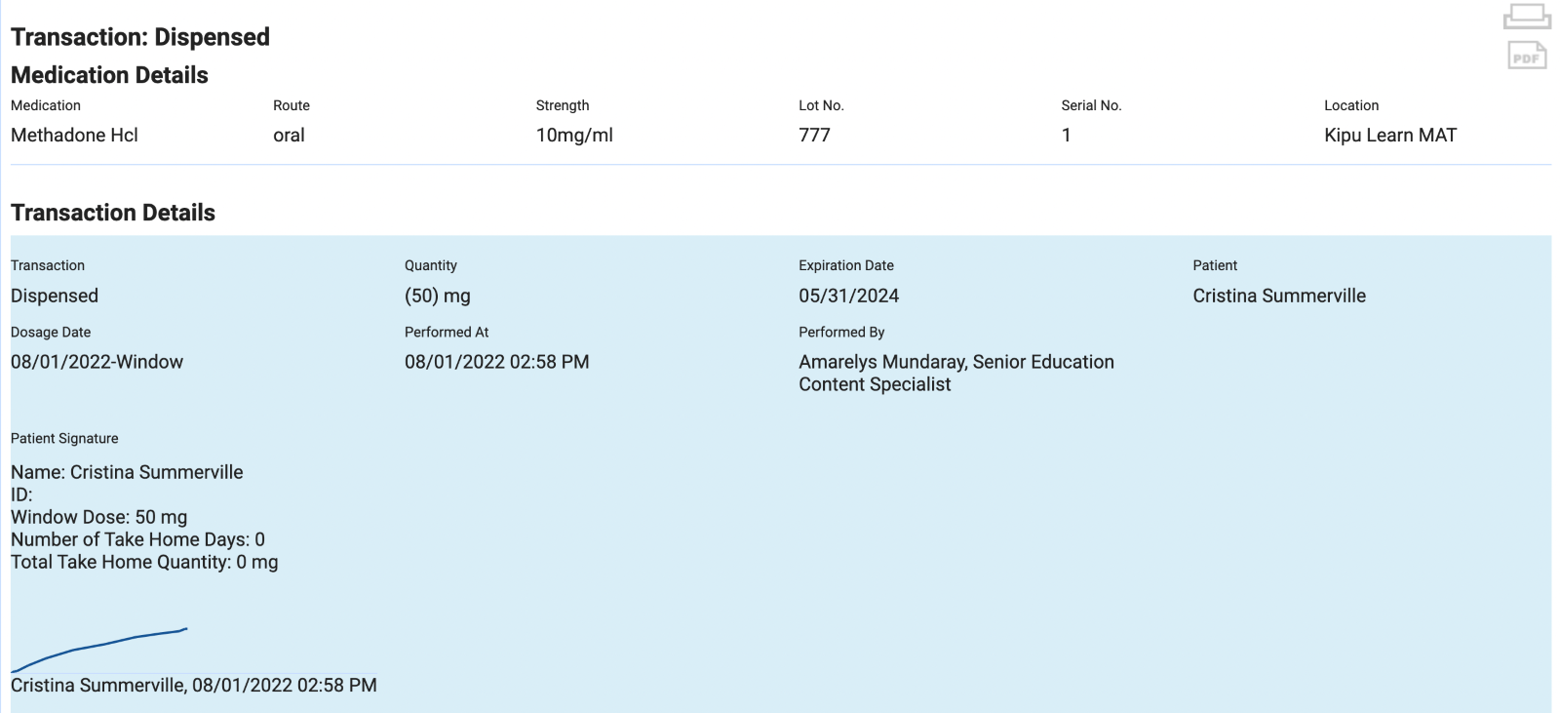
Task: Select the patient name Cristina Summerville value
Action: click(x=1278, y=296)
